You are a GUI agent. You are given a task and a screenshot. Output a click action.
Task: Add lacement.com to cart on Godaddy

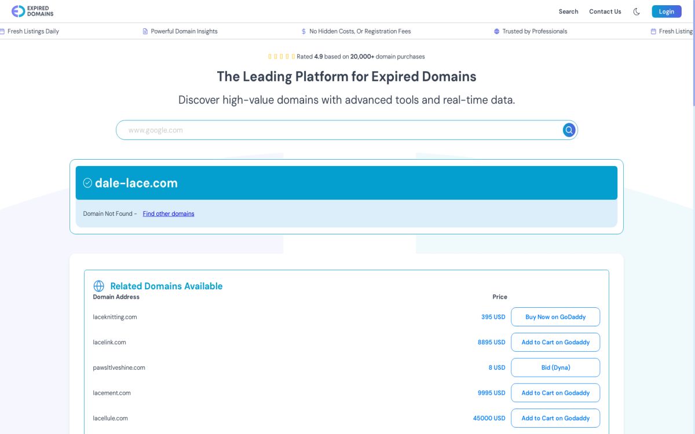coord(555,393)
